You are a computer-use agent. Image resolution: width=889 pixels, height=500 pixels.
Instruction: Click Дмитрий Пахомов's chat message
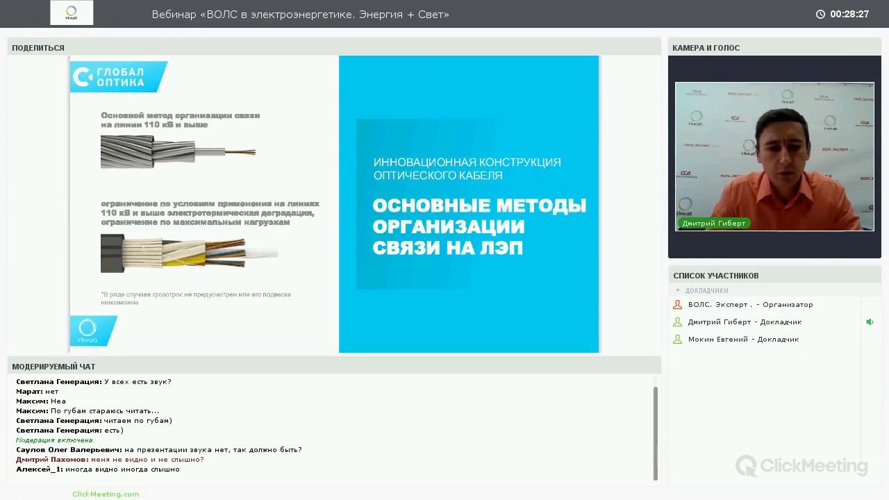tap(110, 459)
